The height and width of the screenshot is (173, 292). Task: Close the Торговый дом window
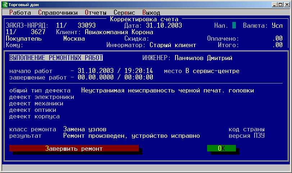coord(287,5)
